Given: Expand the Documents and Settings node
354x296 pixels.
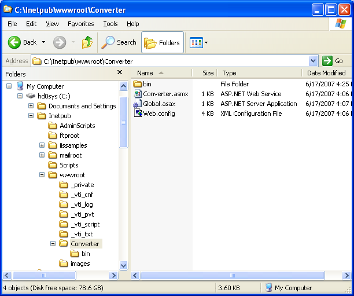Looking at the screenshot, I should coord(31,106).
